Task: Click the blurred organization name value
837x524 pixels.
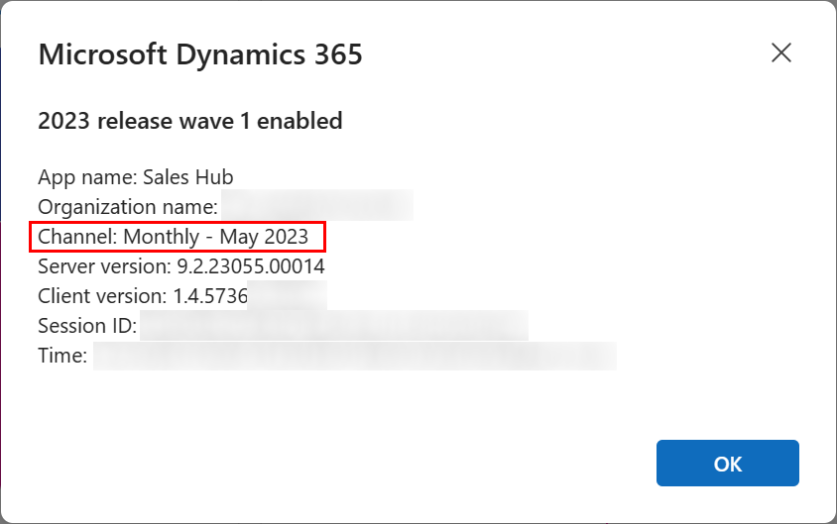Action: point(317,205)
